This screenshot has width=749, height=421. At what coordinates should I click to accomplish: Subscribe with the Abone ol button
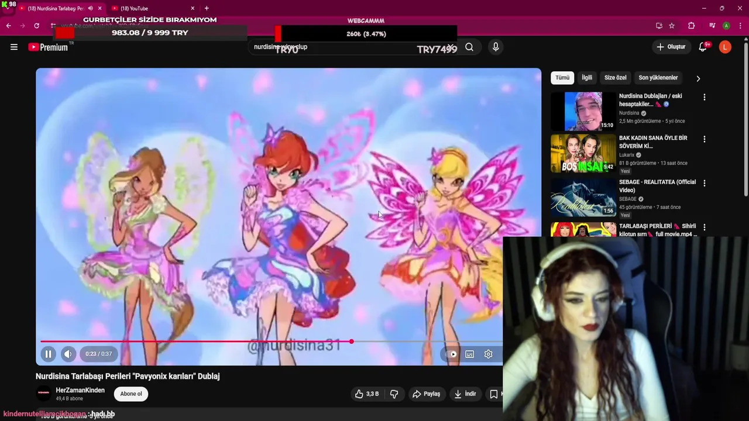coord(131,394)
